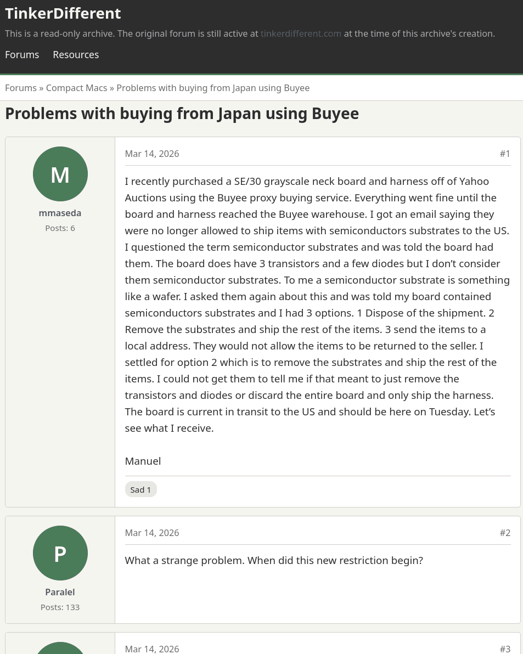Open the #3 post permalink
Image resolution: width=523 pixels, height=654 pixels.
pyautogui.click(x=505, y=649)
